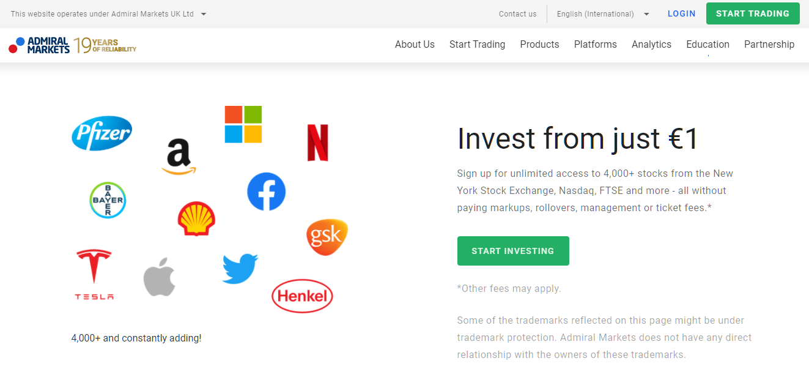Click the Pfizer logo

(x=102, y=133)
